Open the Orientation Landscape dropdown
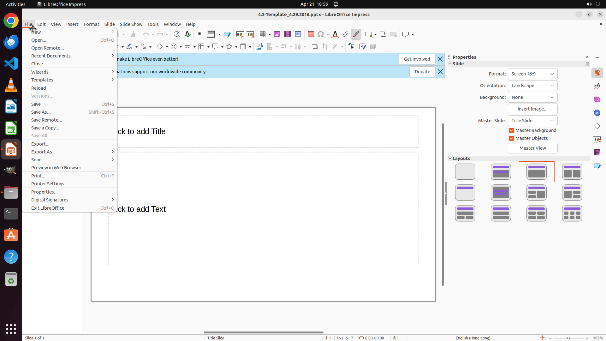This screenshot has height=341, width=606. [x=532, y=86]
